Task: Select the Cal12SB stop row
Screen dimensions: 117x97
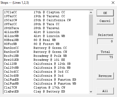Action: tap(46, 64)
